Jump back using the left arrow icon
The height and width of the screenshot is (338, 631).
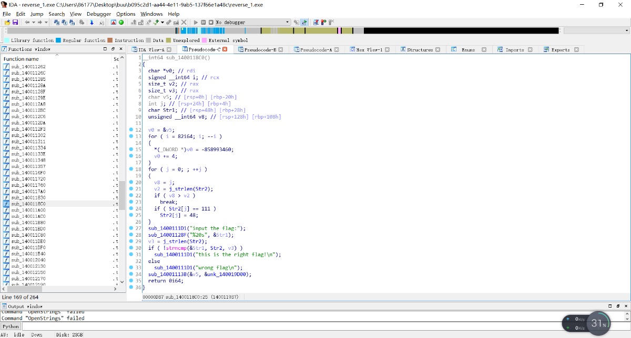27,23
